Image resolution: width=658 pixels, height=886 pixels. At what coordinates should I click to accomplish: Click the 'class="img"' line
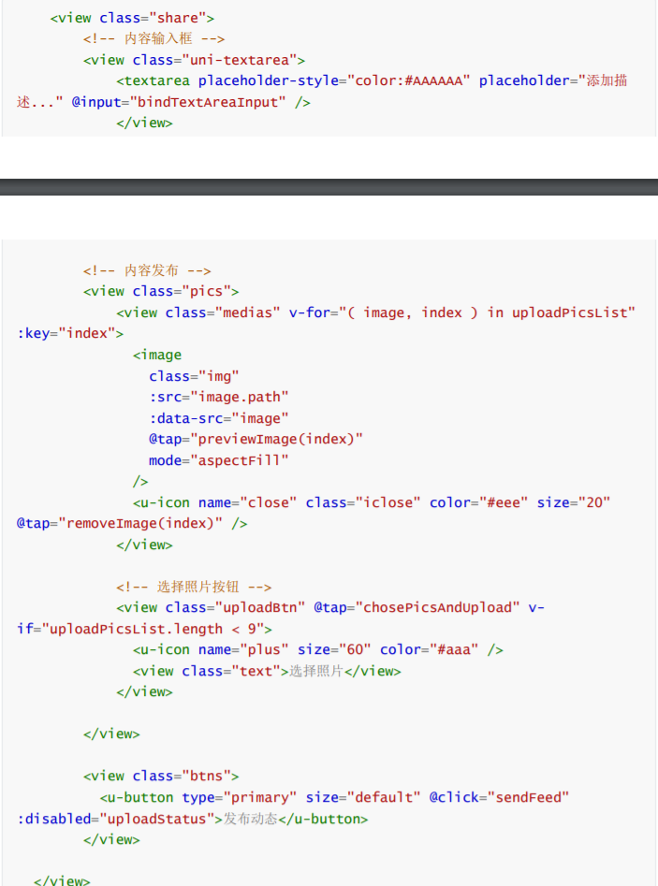(194, 376)
